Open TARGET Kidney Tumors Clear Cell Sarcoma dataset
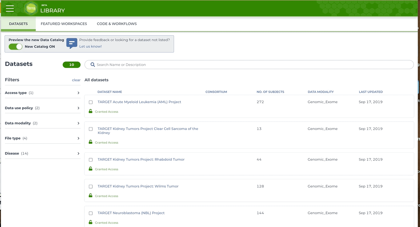 click(148, 131)
